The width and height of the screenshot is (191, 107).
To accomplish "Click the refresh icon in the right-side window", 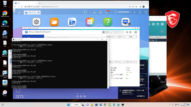I will 162,31.
